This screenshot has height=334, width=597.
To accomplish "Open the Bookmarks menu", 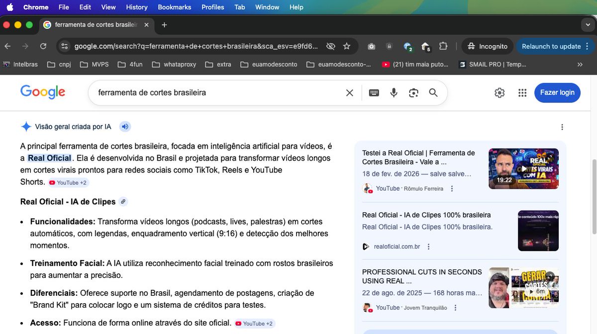I will pyautogui.click(x=175, y=7).
